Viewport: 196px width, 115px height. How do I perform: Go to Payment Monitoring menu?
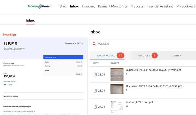[x=112, y=6]
